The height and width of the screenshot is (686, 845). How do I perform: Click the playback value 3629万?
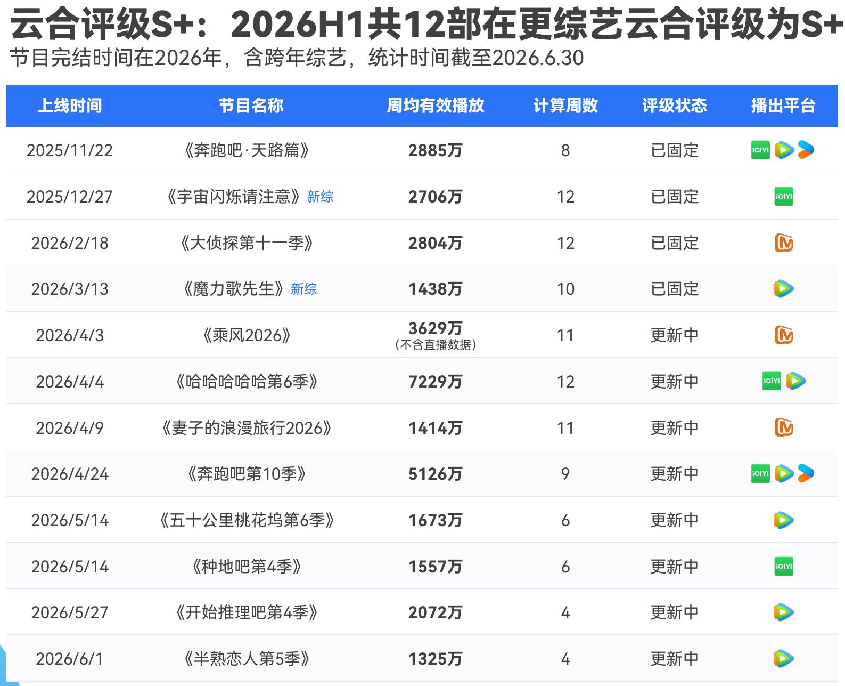[x=436, y=328]
